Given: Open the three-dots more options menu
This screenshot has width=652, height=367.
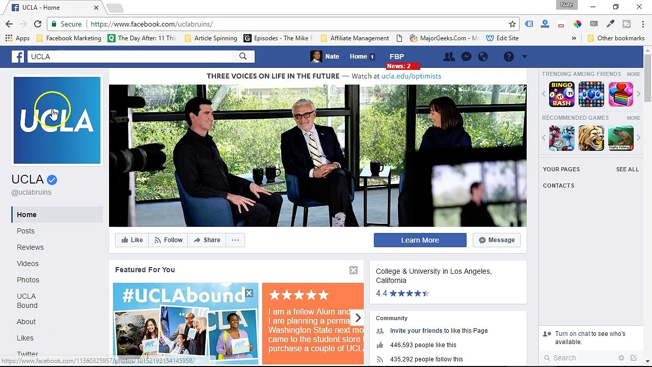Looking at the screenshot, I should click(235, 240).
